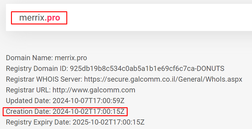The width and height of the screenshot is (252, 129).
Task: Click the 2024-10-02T17:00:15Z creation timestamp
Action: 88,111
